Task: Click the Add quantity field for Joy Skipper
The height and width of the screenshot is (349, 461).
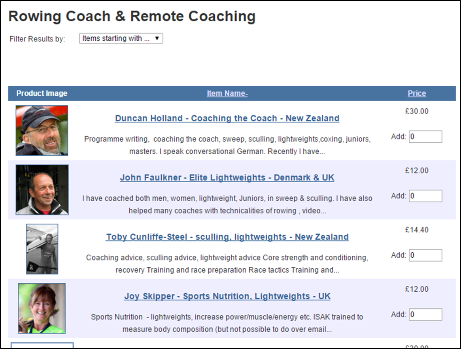Action: [x=425, y=315]
